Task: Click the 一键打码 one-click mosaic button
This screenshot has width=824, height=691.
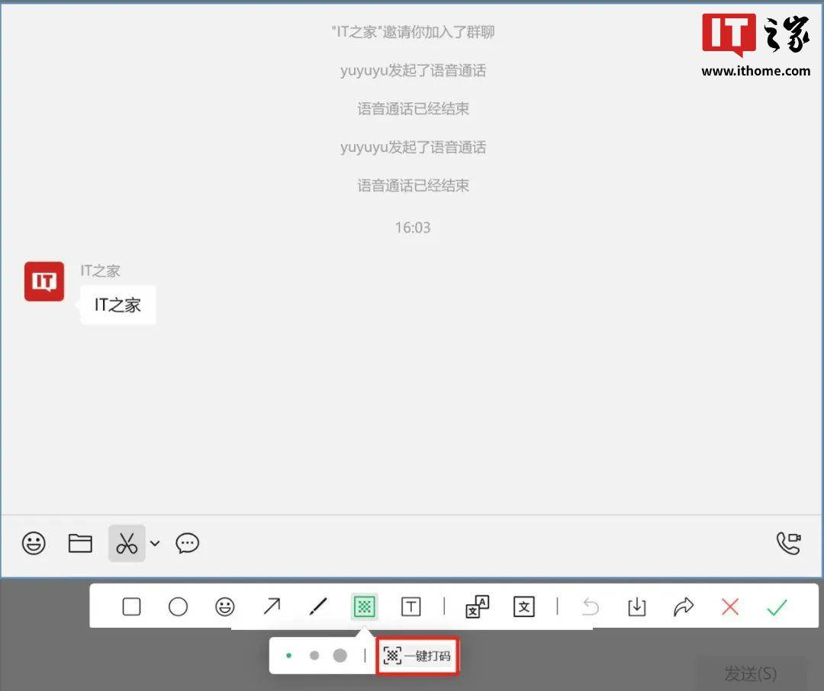Action: coord(417,656)
